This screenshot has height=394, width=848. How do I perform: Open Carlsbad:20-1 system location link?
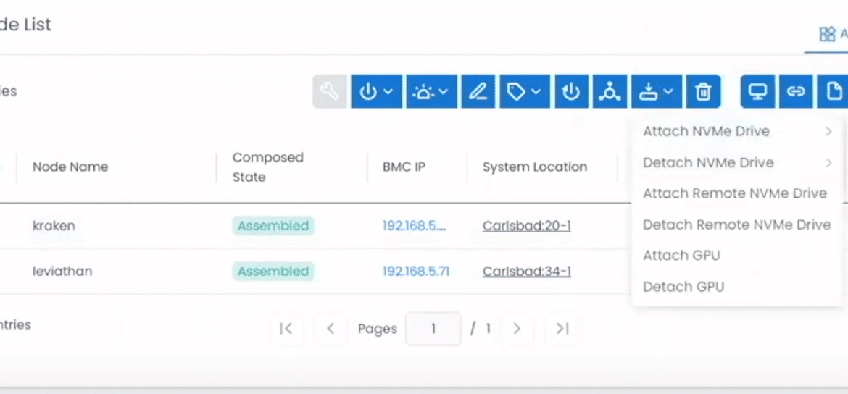(x=527, y=225)
